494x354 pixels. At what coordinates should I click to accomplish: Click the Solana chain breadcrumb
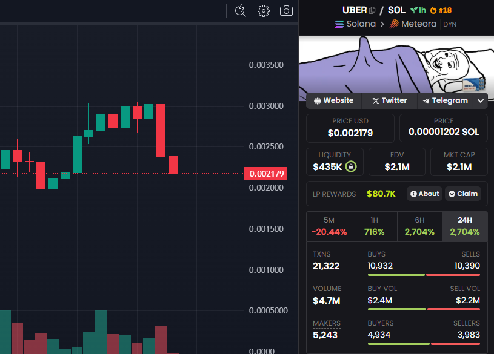coord(355,24)
